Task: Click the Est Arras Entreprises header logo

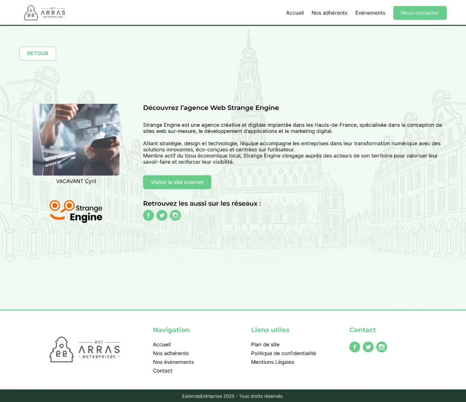Action: tap(45, 13)
